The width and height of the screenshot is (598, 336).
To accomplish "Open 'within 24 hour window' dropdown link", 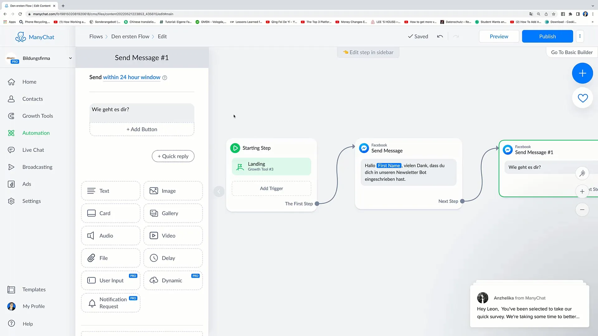I will pos(131,77).
